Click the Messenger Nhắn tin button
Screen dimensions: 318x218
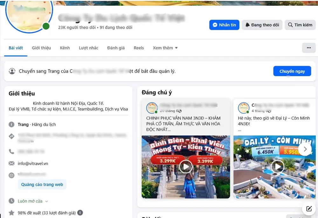coord(224,25)
